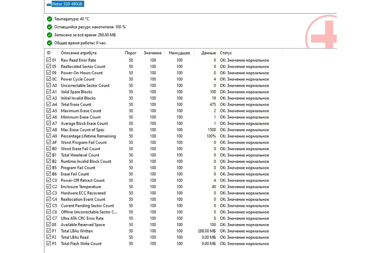Select the text 'Оставшийся ресурс накопителя: 100 %'
The height and width of the screenshot is (253, 380).
pos(90,27)
